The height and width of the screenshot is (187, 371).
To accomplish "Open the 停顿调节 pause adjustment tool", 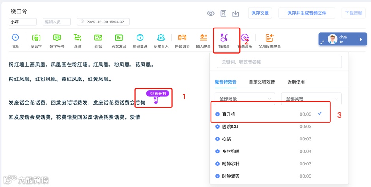I will point(182,41).
